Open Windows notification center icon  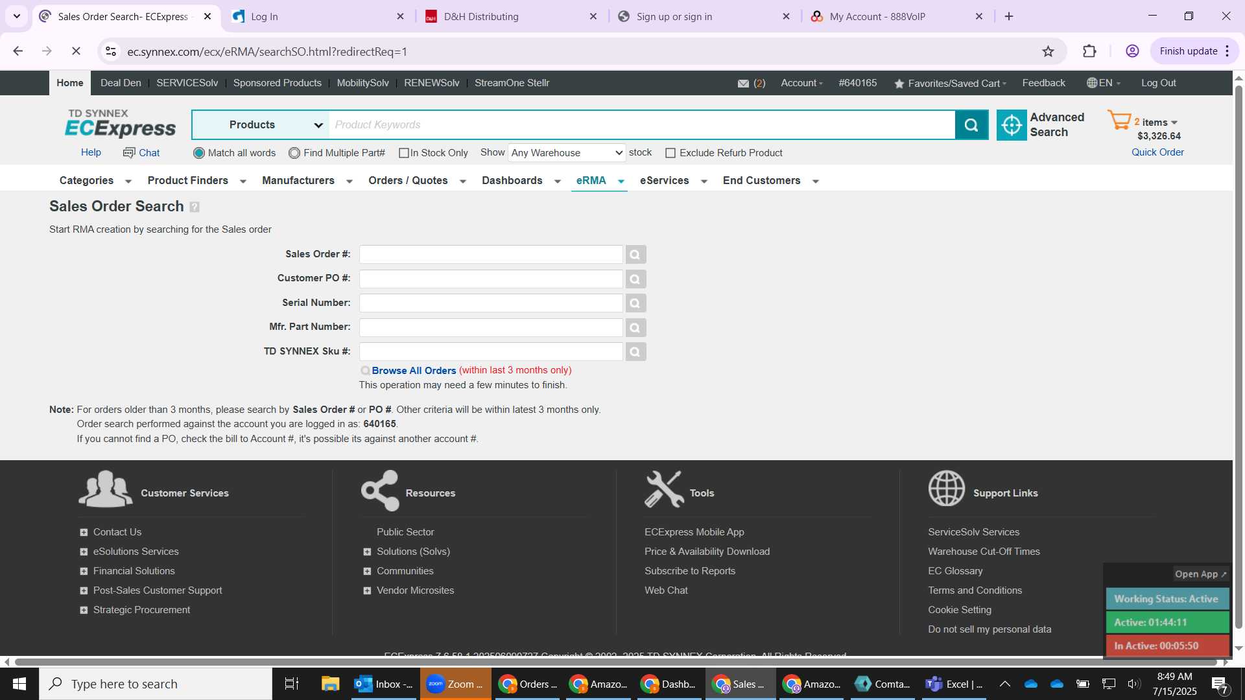(x=1219, y=684)
